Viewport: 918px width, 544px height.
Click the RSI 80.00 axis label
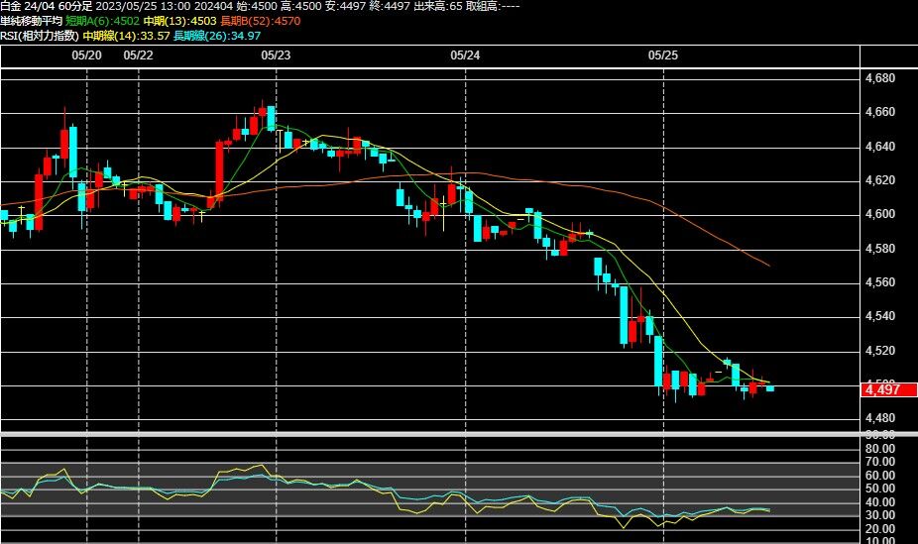(880, 449)
